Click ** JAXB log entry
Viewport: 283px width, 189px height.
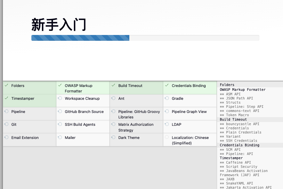pyautogui.click(x=227, y=179)
